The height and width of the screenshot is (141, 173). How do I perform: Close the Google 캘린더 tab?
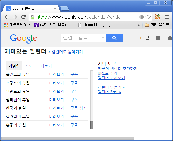55,8
